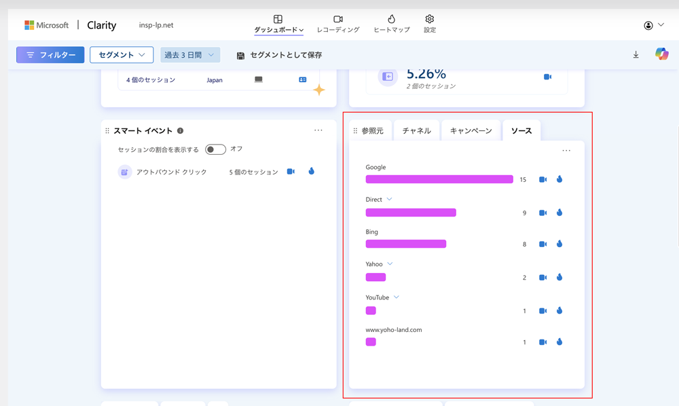Open heatmap for the Direct source
Viewport: 679px width, 406px height.
click(x=559, y=213)
